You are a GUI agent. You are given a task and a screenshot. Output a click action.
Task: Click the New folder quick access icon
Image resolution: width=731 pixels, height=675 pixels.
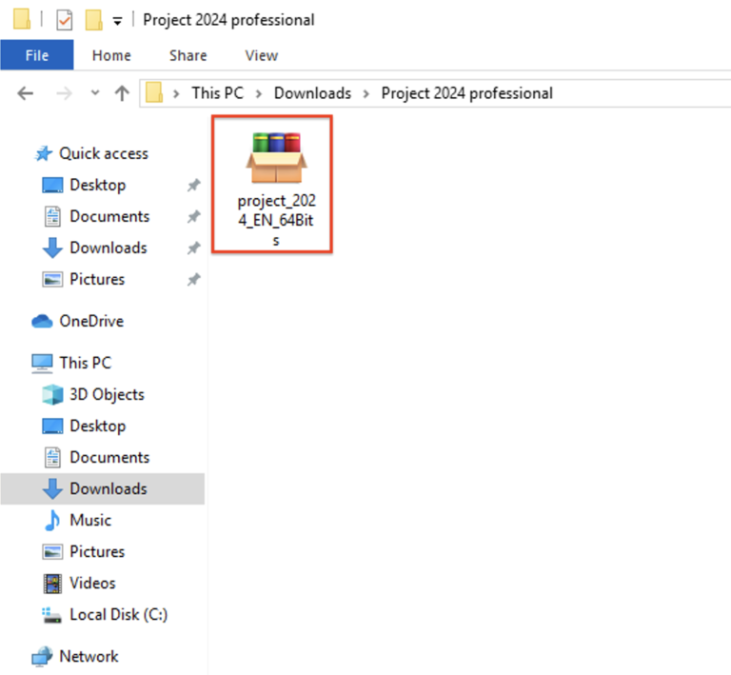pos(93,20)
